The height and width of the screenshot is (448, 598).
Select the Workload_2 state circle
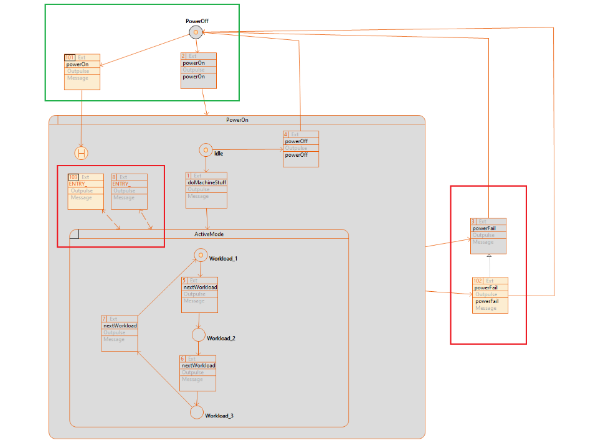pyautogui.click(x=199, y=335)
